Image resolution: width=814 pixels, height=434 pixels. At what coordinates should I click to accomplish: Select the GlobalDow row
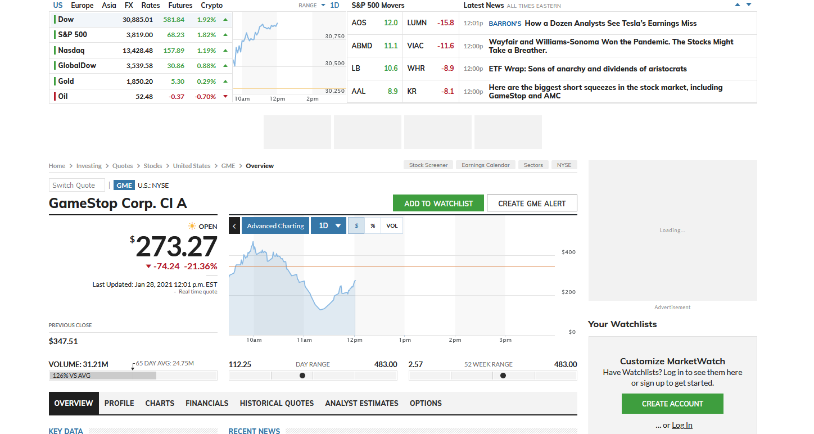pos(141,66)
